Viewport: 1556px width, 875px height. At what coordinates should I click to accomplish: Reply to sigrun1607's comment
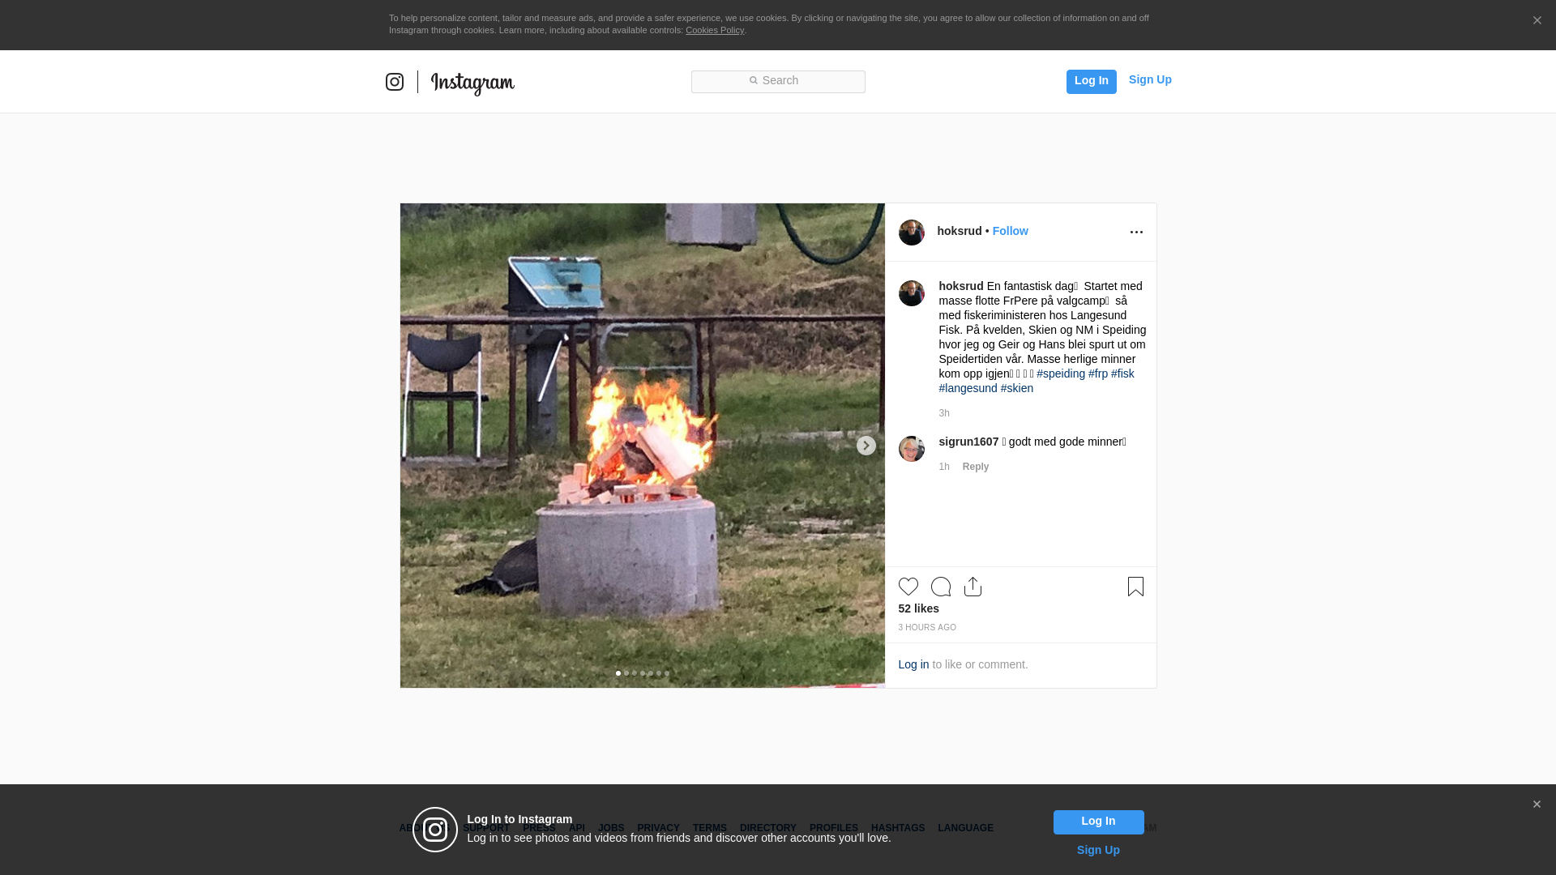click(976, 467)
